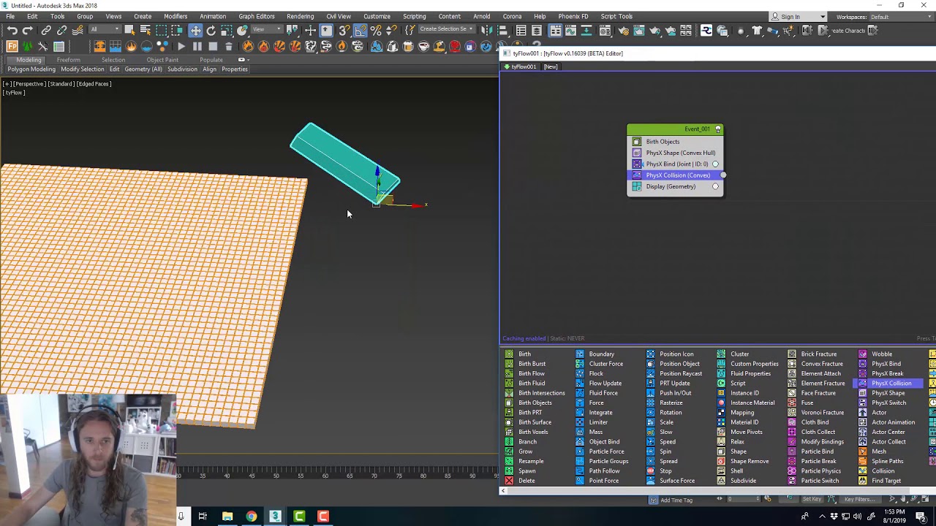Open the Rendering menu
This screenshot has height=526, width=936.
click(x=300, y=16)
